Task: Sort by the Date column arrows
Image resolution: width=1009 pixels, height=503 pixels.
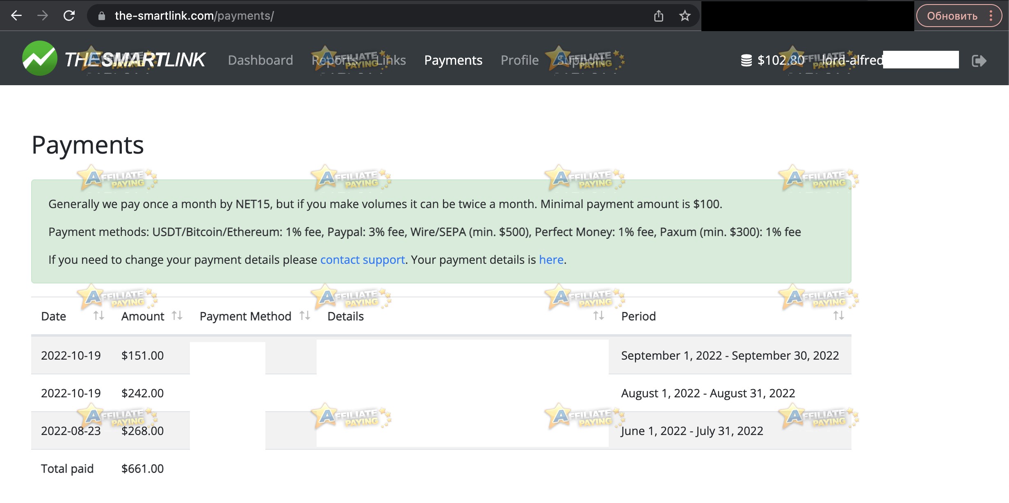Action: (98, 315)
